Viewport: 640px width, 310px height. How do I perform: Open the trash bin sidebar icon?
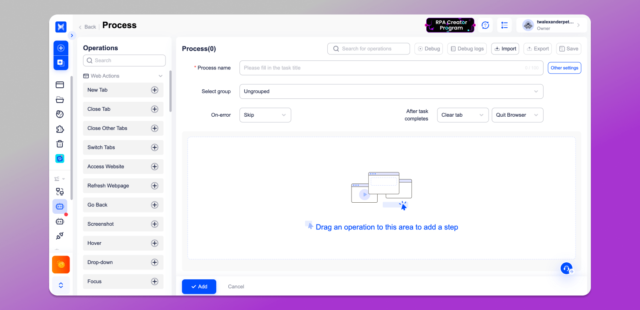pos(60,144)
